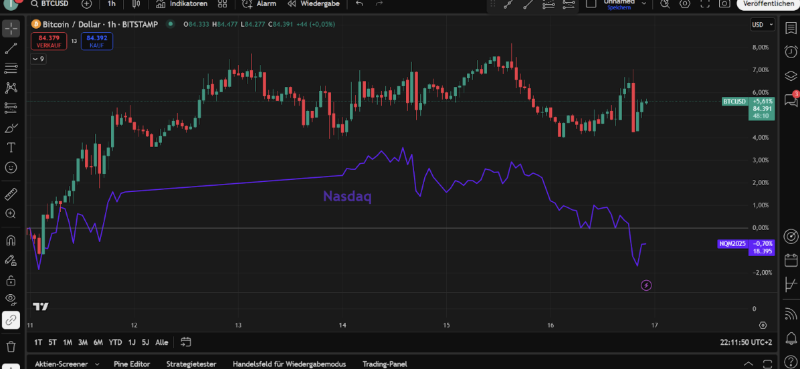This screenshot has width=800, height=369.
Task: Select the zoom-in magnifier tool
Action: tap(11, 213)
